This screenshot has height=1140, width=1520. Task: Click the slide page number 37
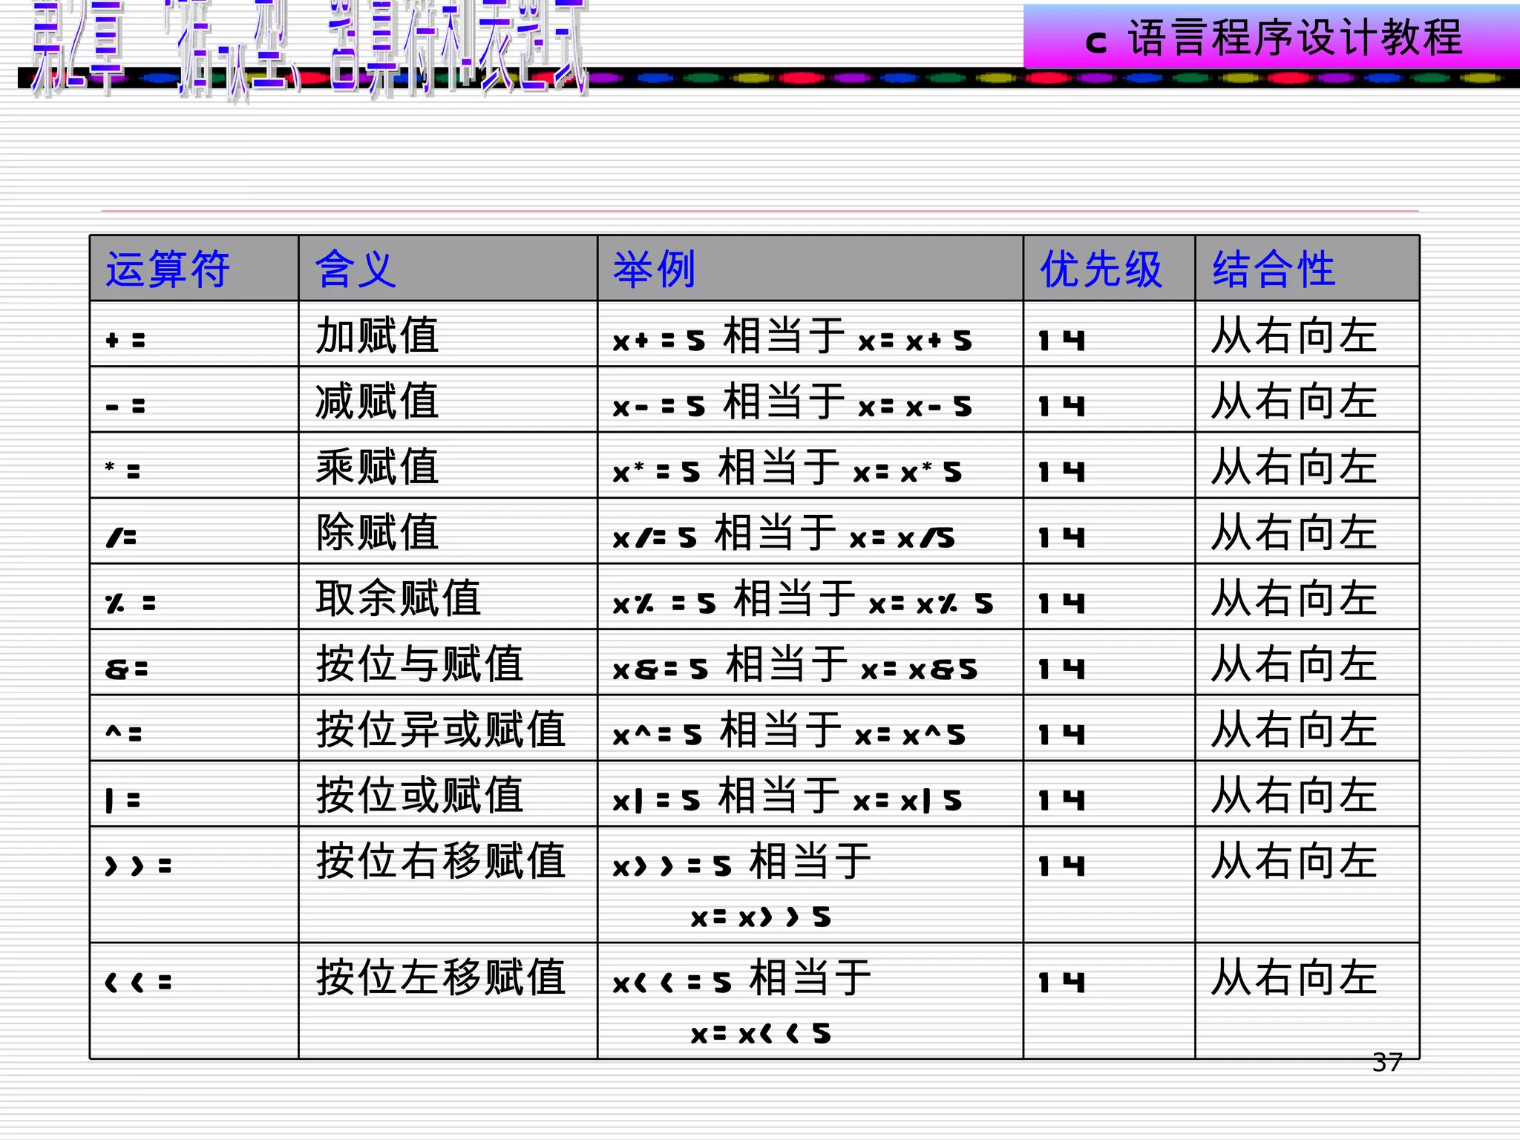pos(1386,1062)
